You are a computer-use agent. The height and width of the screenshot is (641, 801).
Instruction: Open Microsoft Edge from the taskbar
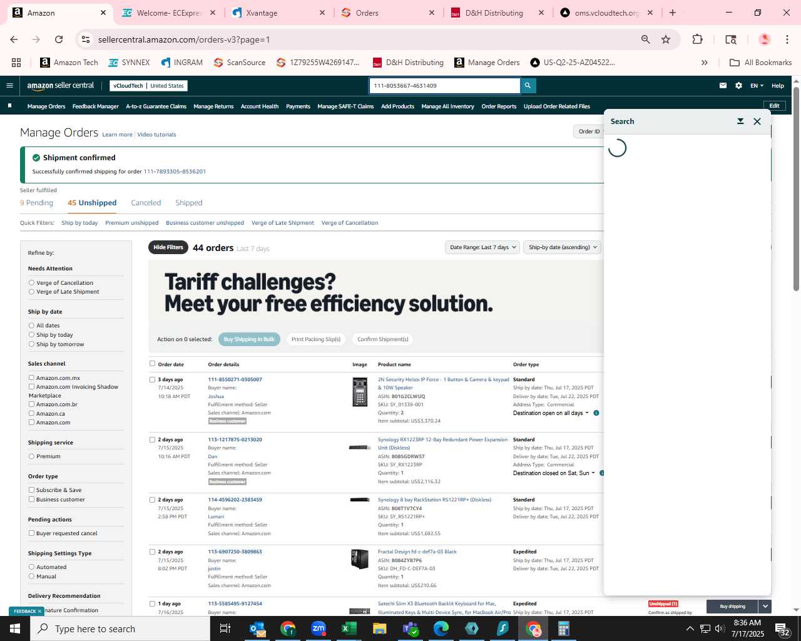[x=441, y=628]
